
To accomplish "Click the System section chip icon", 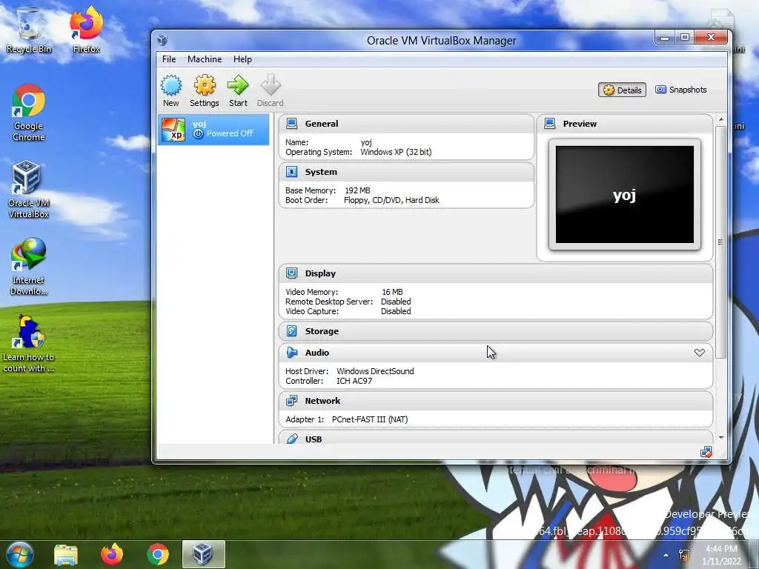I will tap(291, 172).
